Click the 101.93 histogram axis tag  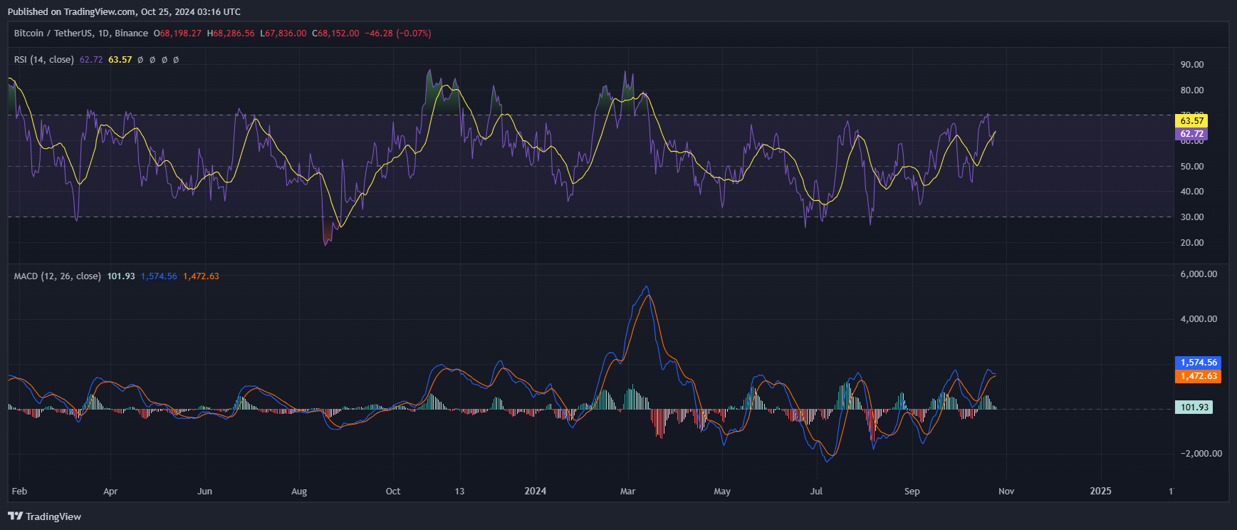coord(1194,407)
